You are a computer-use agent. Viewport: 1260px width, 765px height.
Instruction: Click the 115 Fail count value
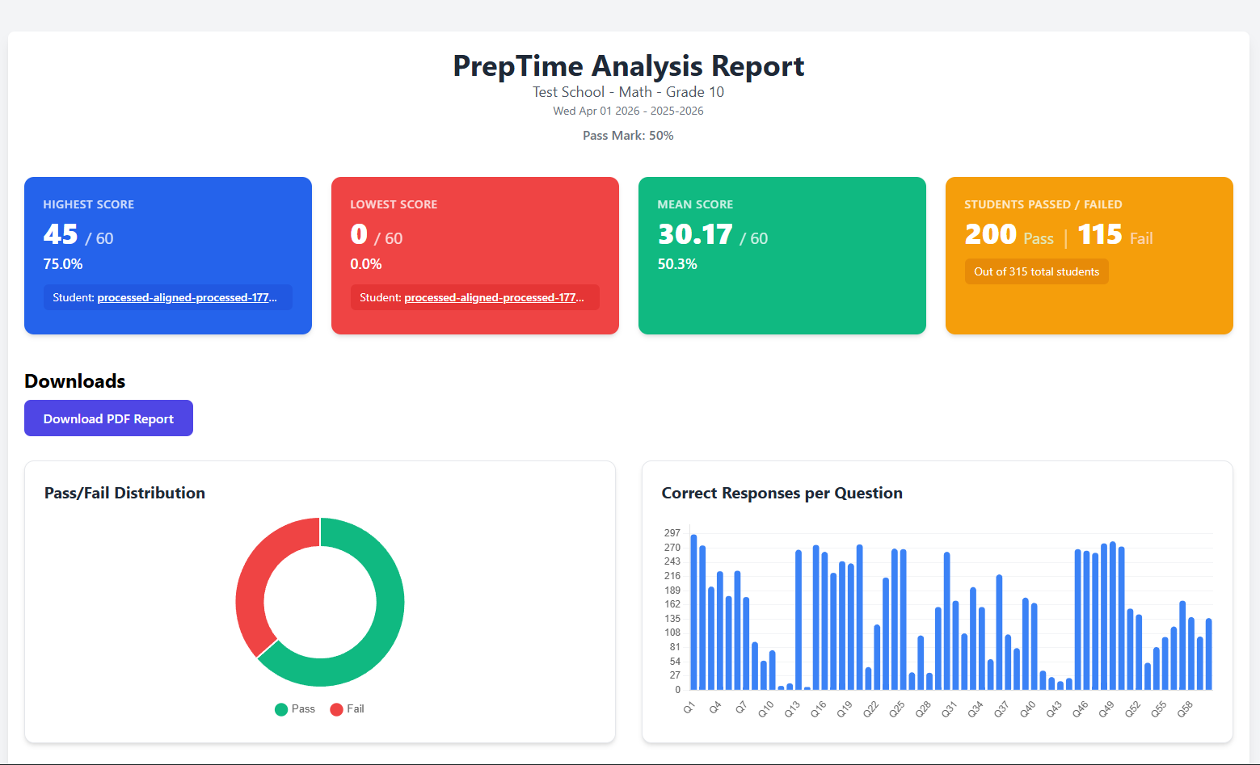1099,234
